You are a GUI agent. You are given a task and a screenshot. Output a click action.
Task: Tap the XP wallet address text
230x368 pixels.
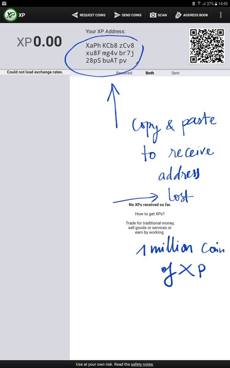pyautogui.click(x=110, y=53)
